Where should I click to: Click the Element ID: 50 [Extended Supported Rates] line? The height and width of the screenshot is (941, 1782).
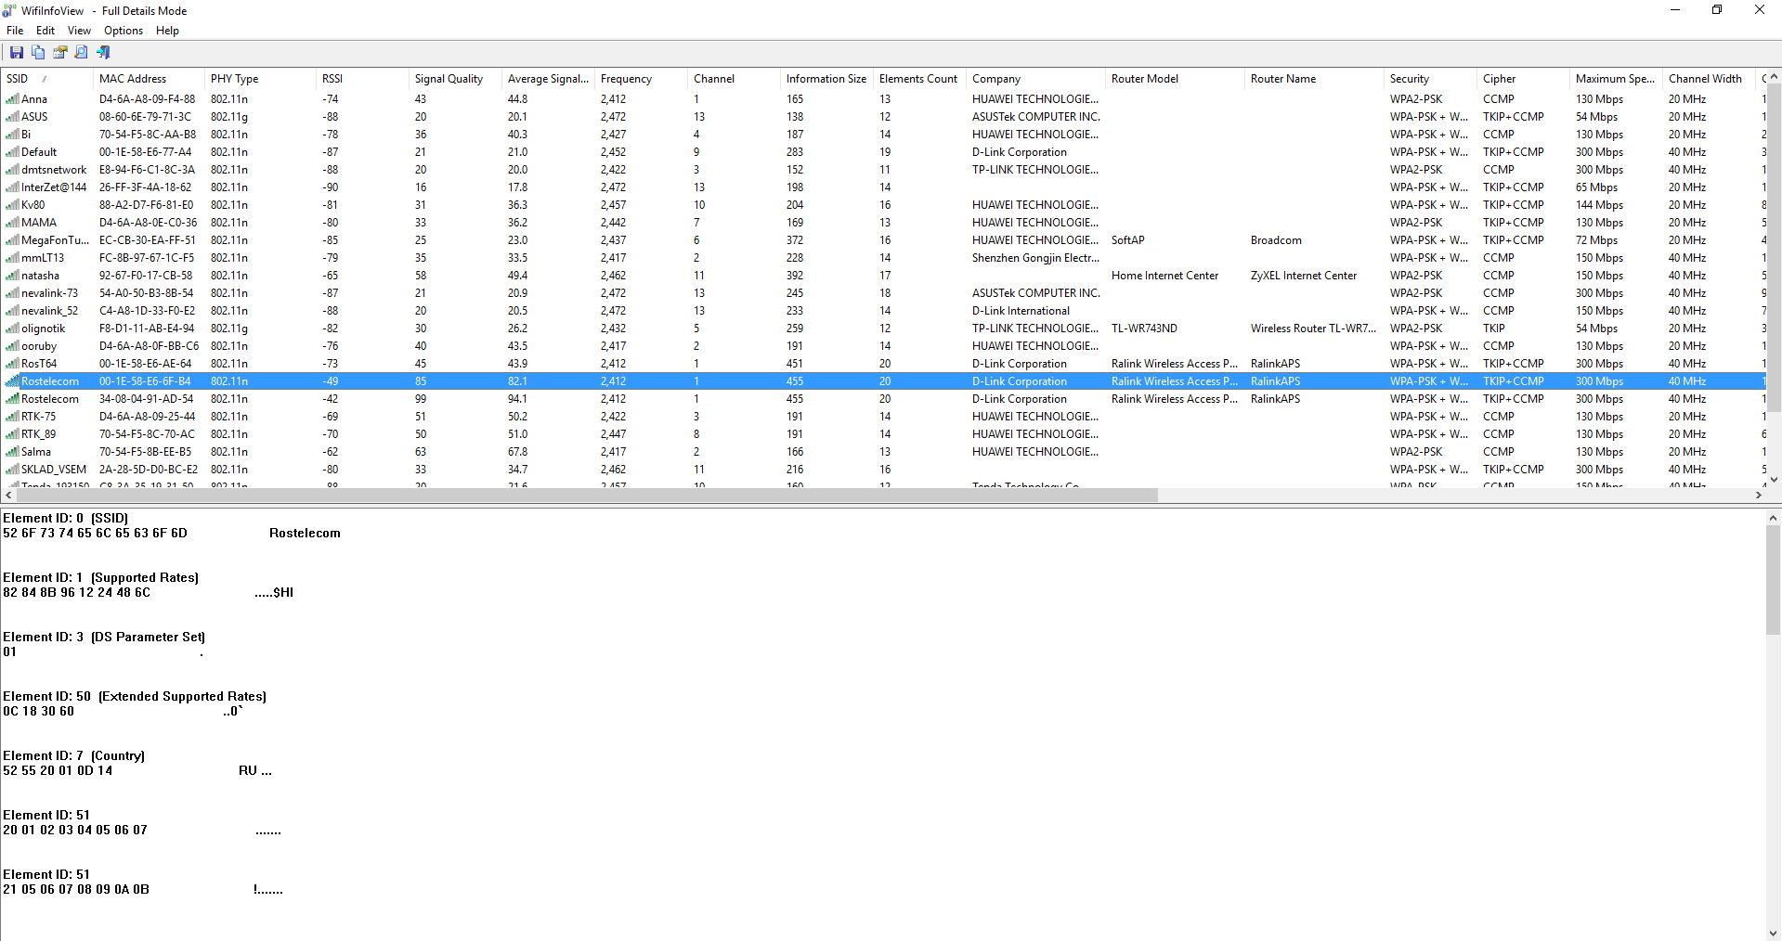click(135, 696)
